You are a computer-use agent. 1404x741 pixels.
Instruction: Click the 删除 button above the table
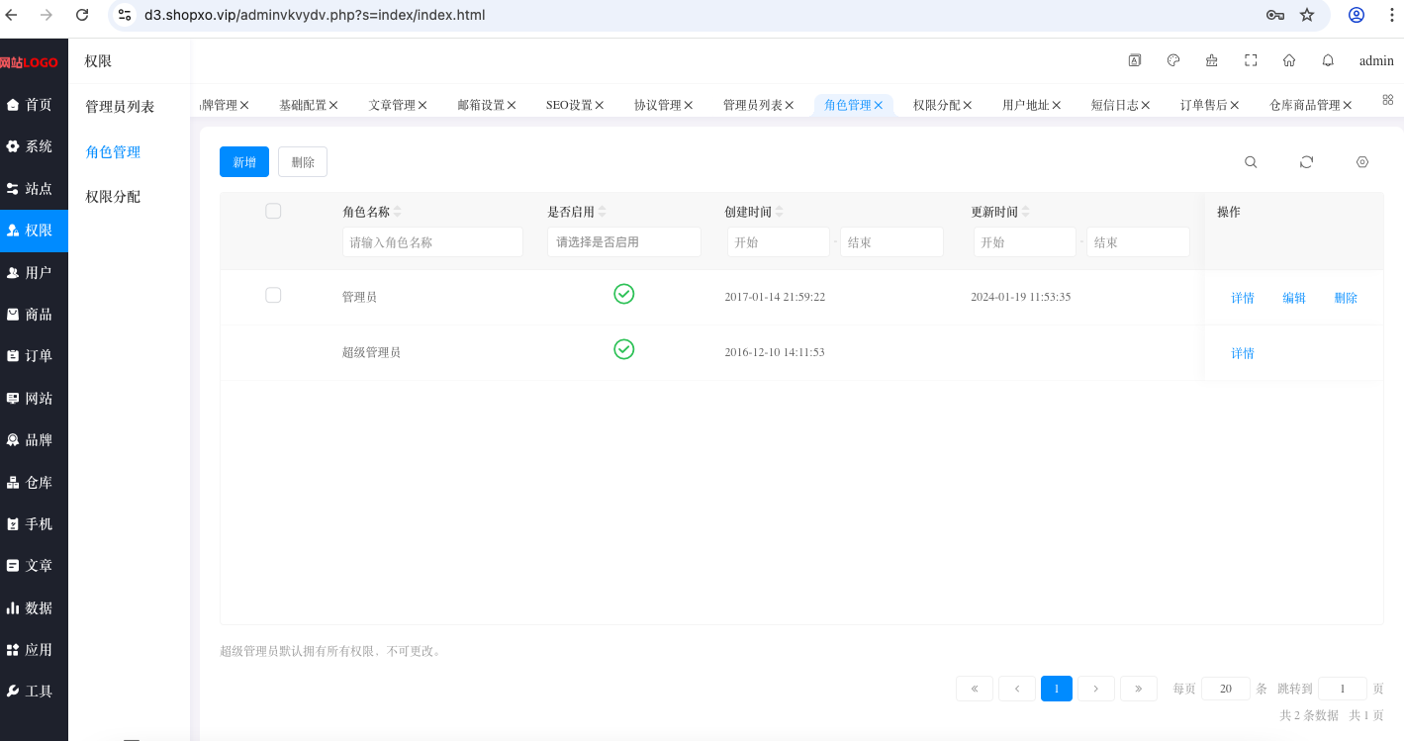[x=303, y=162]
